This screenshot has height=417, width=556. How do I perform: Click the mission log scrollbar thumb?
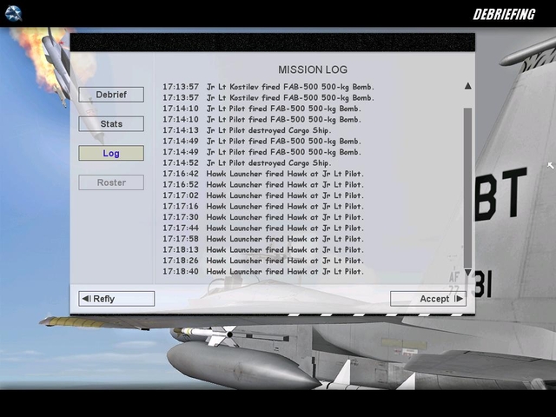[x=467, y=188]
